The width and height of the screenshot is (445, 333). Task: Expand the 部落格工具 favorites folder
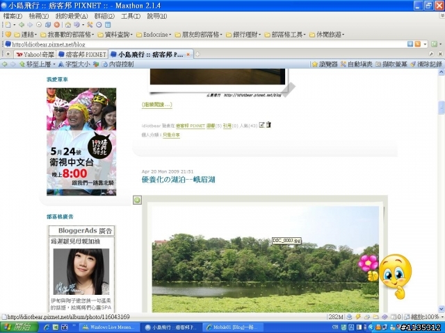[x=285, y=35]
